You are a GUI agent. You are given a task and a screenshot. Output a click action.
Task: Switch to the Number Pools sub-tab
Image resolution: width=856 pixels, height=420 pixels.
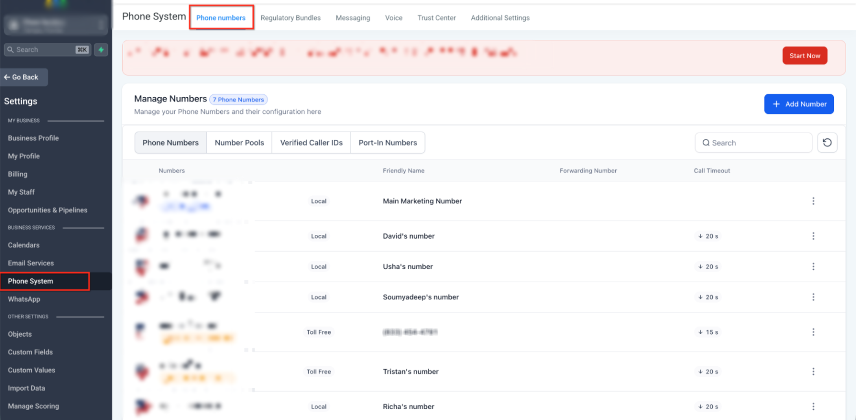coord(239,143)
